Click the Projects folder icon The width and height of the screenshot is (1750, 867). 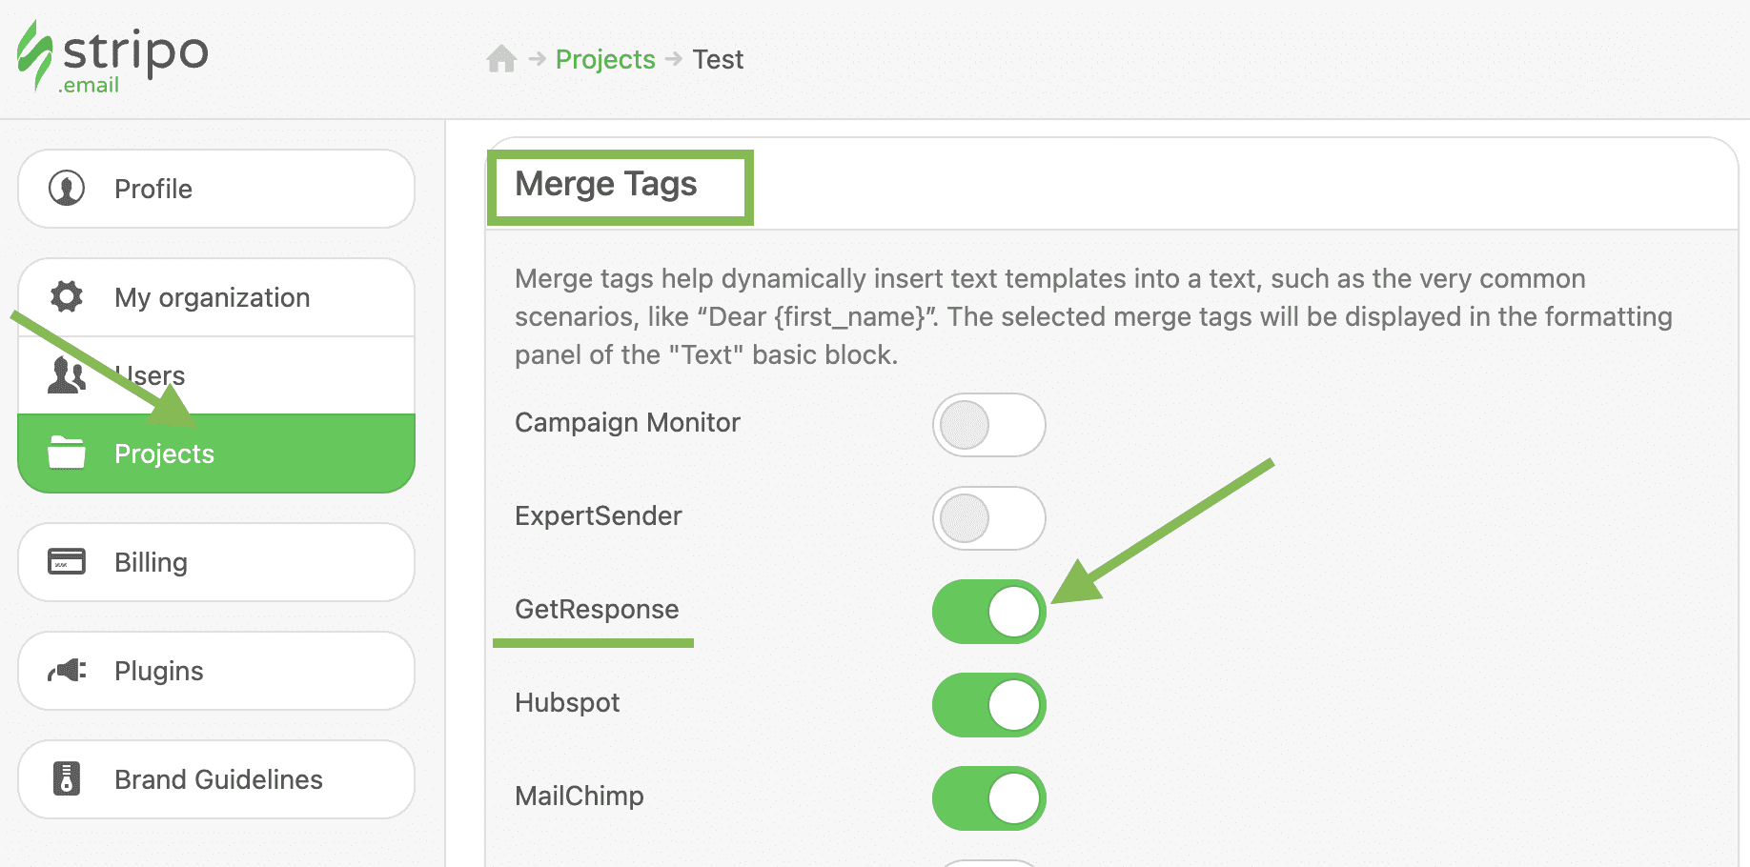pos(65,454)
